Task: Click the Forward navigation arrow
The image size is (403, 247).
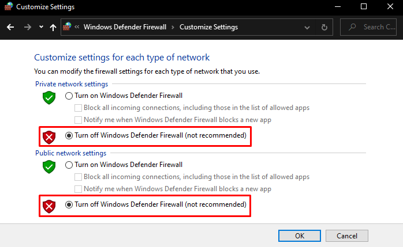Action: tap(27, 27)
